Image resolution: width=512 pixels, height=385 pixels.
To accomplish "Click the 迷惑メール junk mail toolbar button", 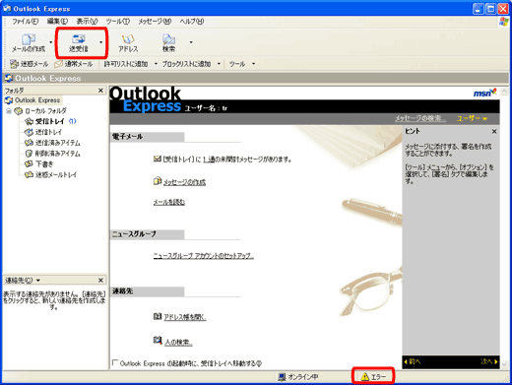I will tap(29, 64).
